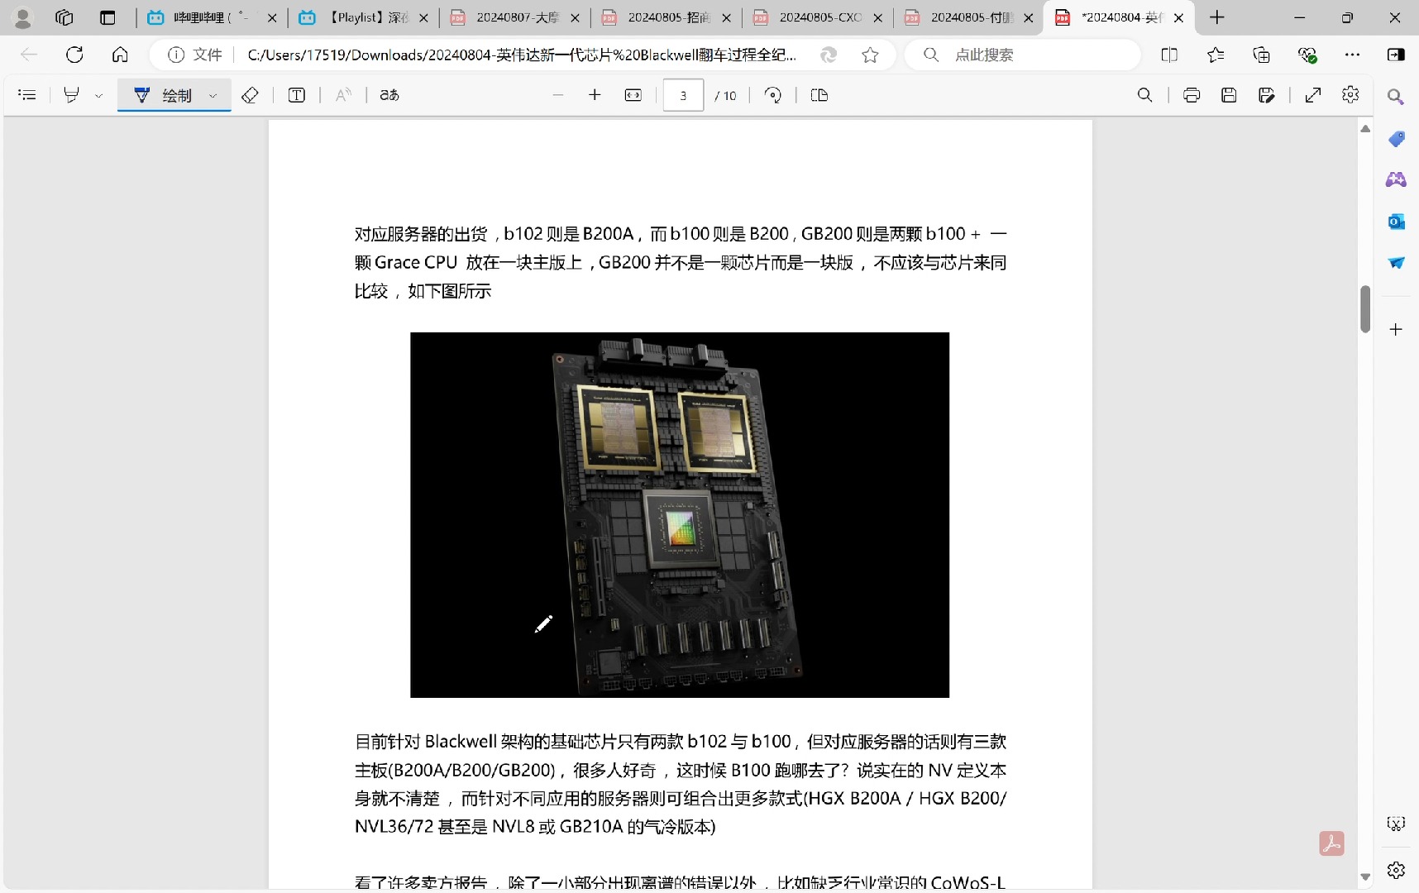Switch to the 【Playlist】 tab
The height and width of the screenshot is (893, 1419).
[x=364, y=17]
